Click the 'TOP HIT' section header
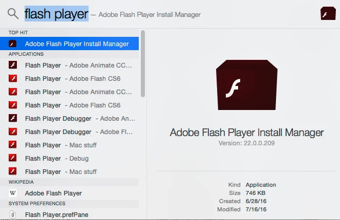The height and width of the screenshot is (220, 340). 18,33
